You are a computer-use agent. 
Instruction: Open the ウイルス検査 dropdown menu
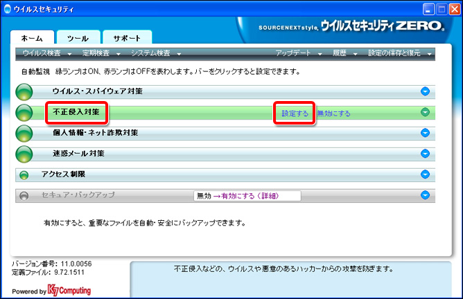(47, 53)
